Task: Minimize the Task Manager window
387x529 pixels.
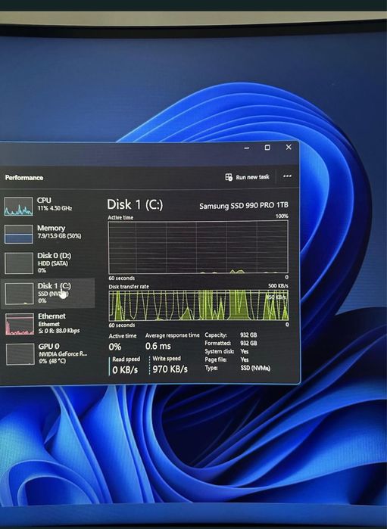Action: 247,148
